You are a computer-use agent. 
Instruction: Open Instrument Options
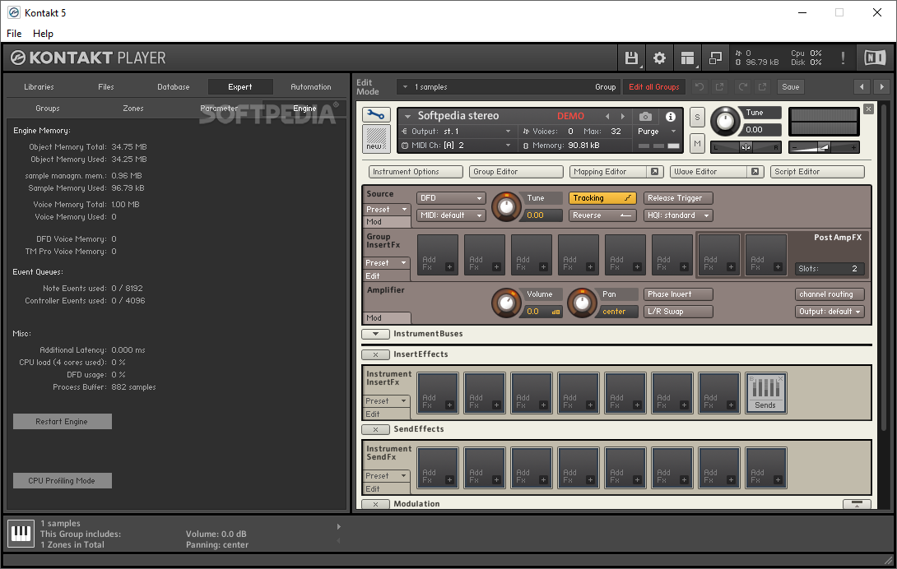click(x=416, y=172)
